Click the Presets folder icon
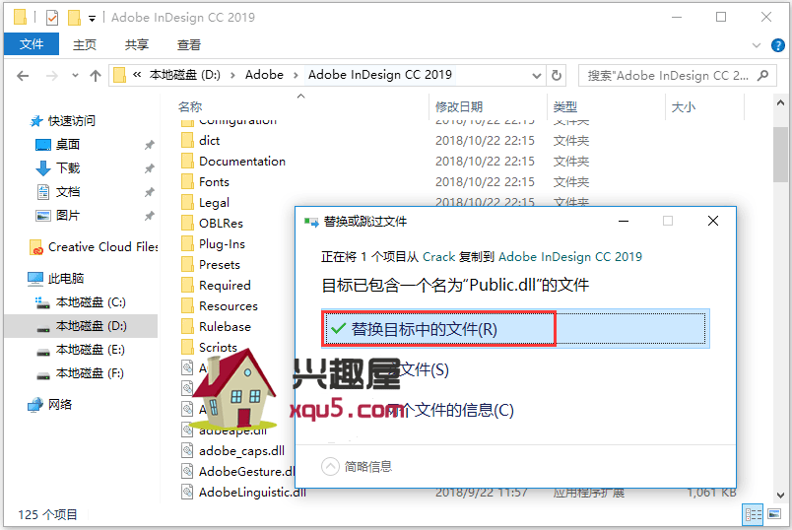The width and height of the screenshot is (792, 530). [187, 264]
